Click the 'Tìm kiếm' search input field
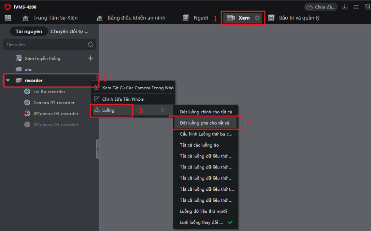 pos(44,45)
